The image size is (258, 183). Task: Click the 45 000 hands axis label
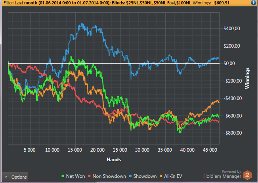(210, 150)
